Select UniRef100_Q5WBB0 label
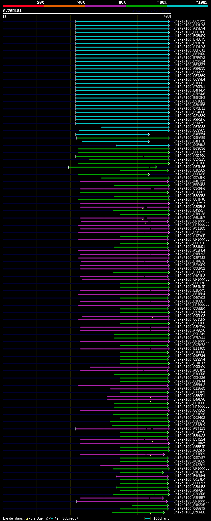 click(x=190, y=309)
